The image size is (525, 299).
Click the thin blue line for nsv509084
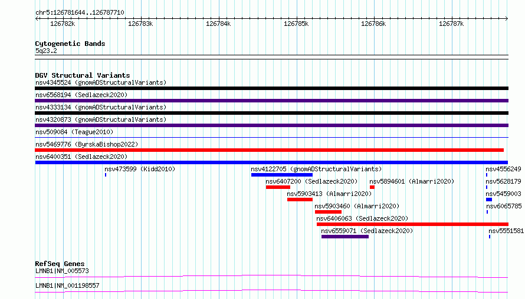click(x=271, y=137)
